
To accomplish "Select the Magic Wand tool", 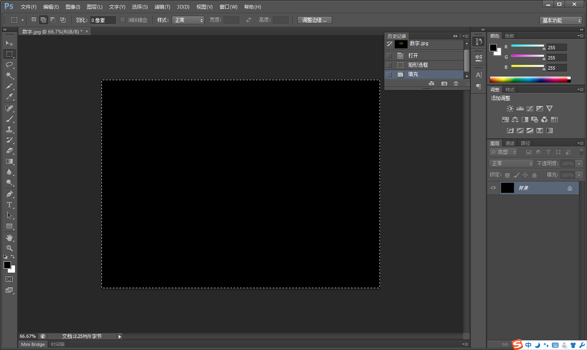I will click(x=9, y=75).
